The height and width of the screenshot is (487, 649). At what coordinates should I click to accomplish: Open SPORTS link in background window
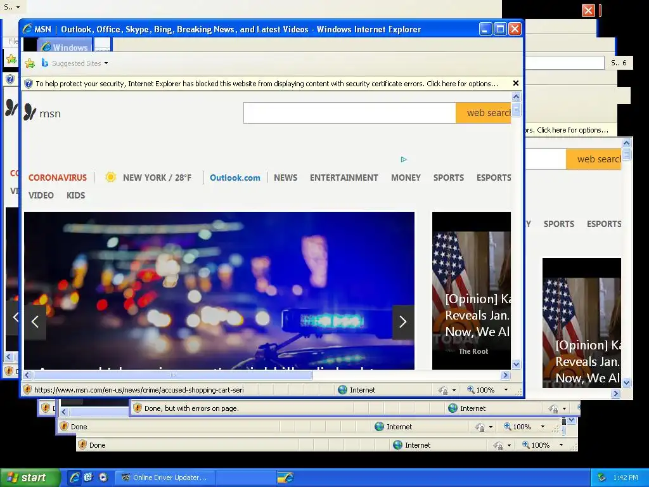(x=559, y=224)
